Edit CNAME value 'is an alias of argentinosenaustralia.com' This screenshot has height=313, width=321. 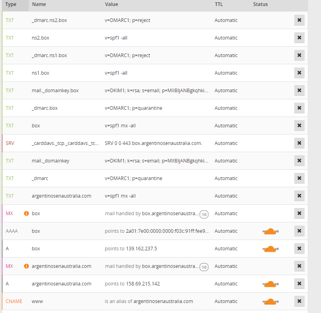[149, 301]
